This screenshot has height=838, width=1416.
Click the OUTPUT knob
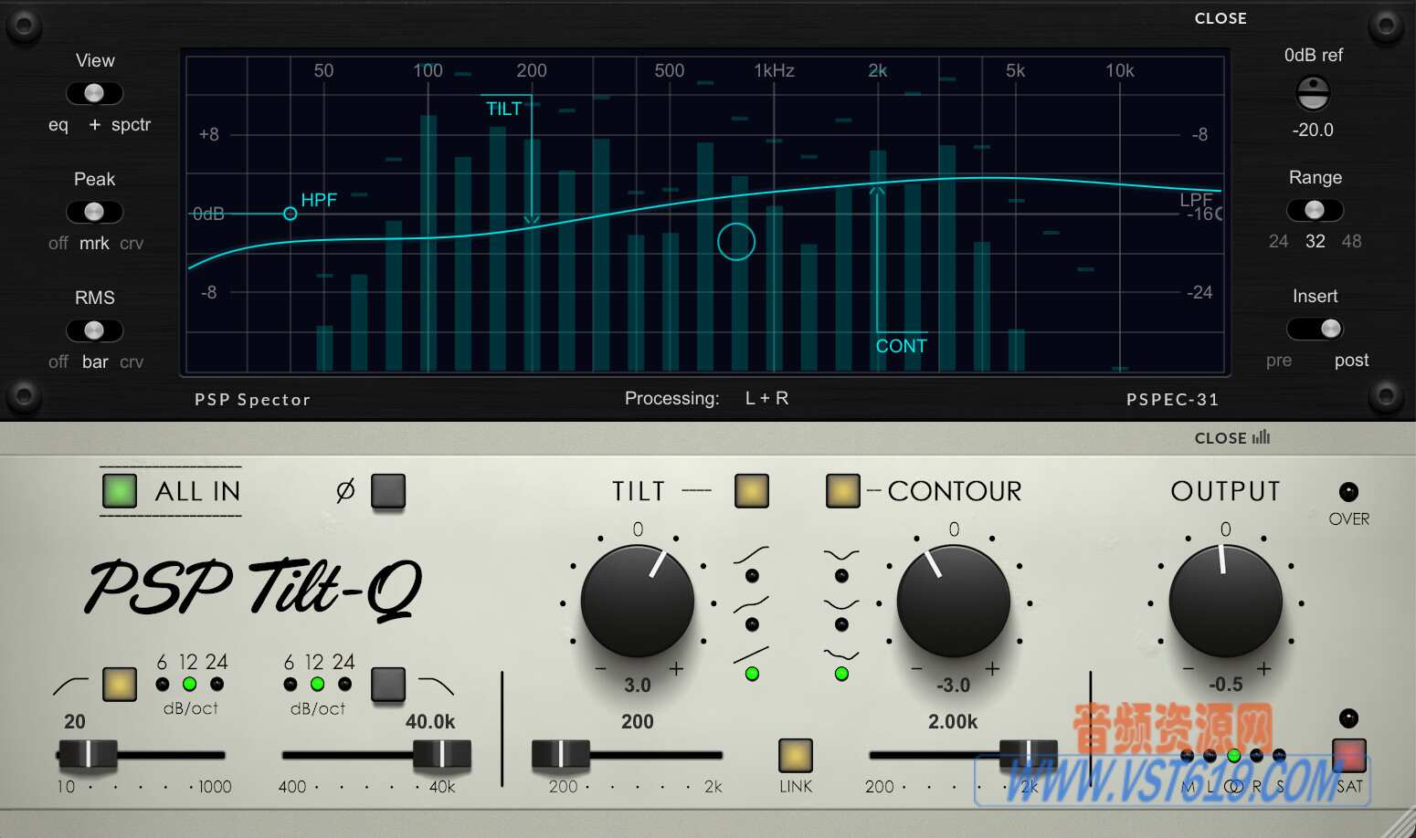(1225, 601)
